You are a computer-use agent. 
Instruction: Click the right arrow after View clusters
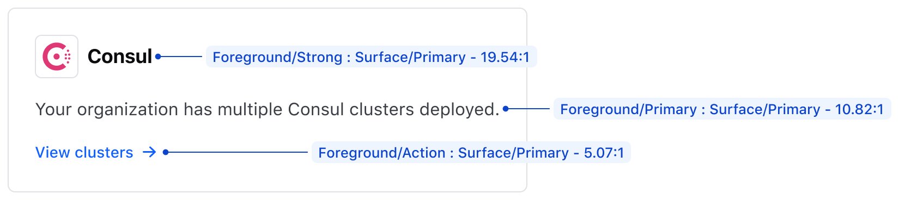click(149, 152)
